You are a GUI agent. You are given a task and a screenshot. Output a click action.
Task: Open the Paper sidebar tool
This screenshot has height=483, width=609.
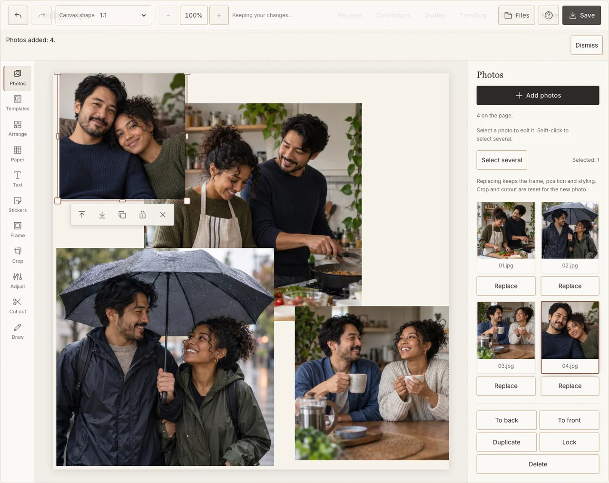point(18,154)
